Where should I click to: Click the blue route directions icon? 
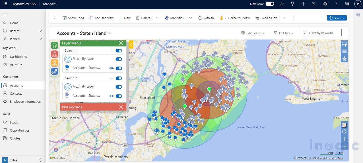click(54, 71)
